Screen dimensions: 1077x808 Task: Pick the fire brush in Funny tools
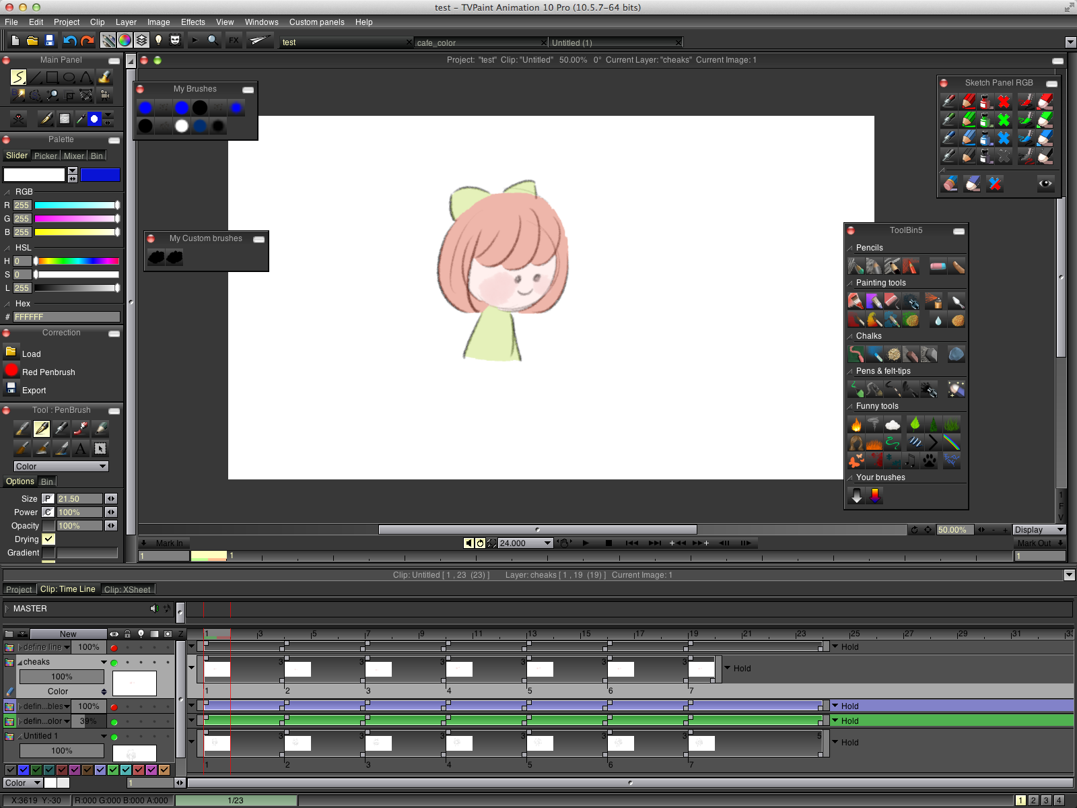(x=856, y=424)
